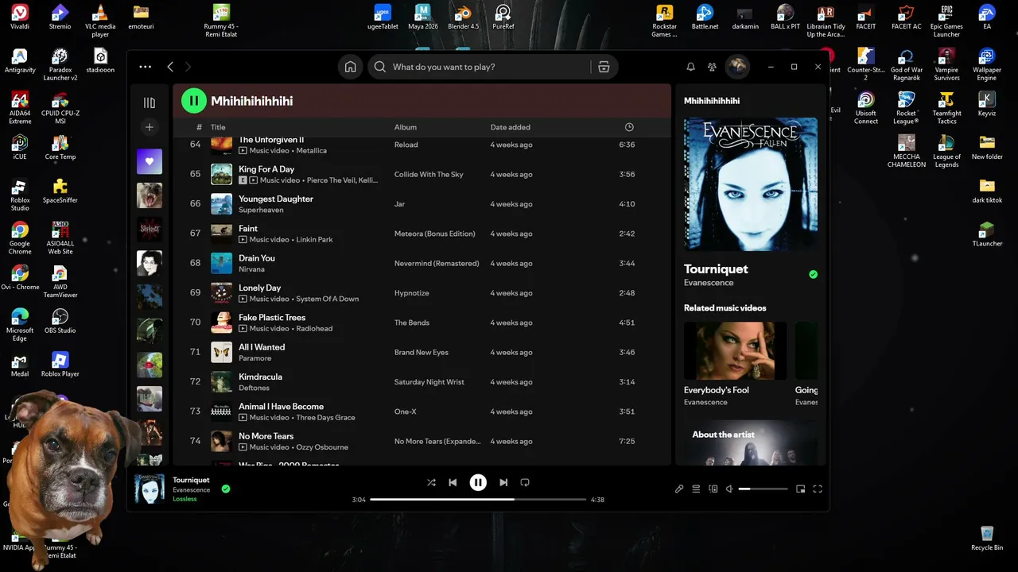Open the Blender 4.5 desktop icon
1018x572 pixels.
click(464, 17)
